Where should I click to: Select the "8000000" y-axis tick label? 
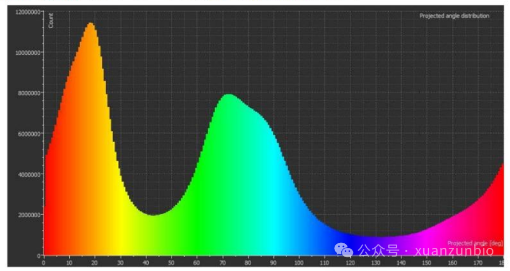[29, 93]
